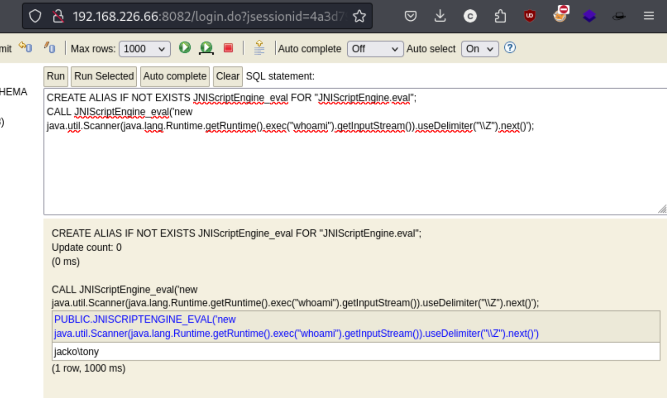The height and width of the screenshot is (398, 667).
Task: Stop the query with red square icon
Action: click(228, 48)
